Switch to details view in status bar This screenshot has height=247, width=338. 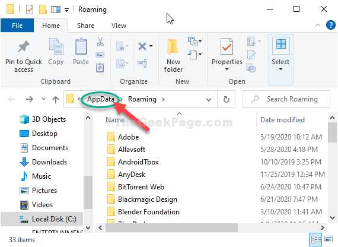(315, 239)
